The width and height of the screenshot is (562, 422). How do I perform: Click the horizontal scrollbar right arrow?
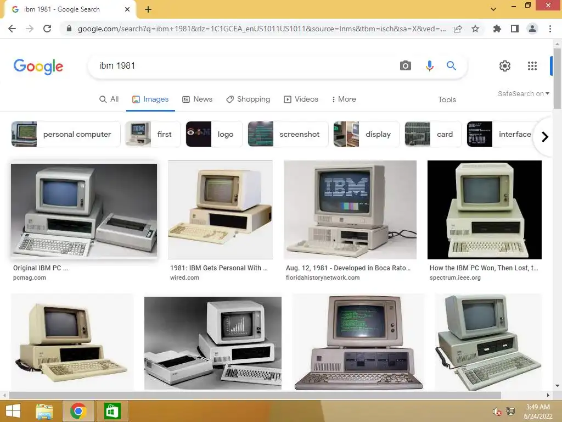point(548,396)
